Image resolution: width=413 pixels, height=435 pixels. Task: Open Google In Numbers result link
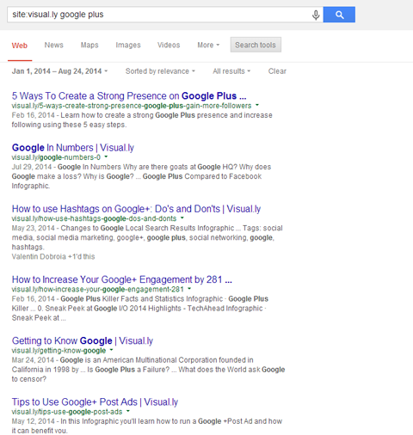point(73,148)
